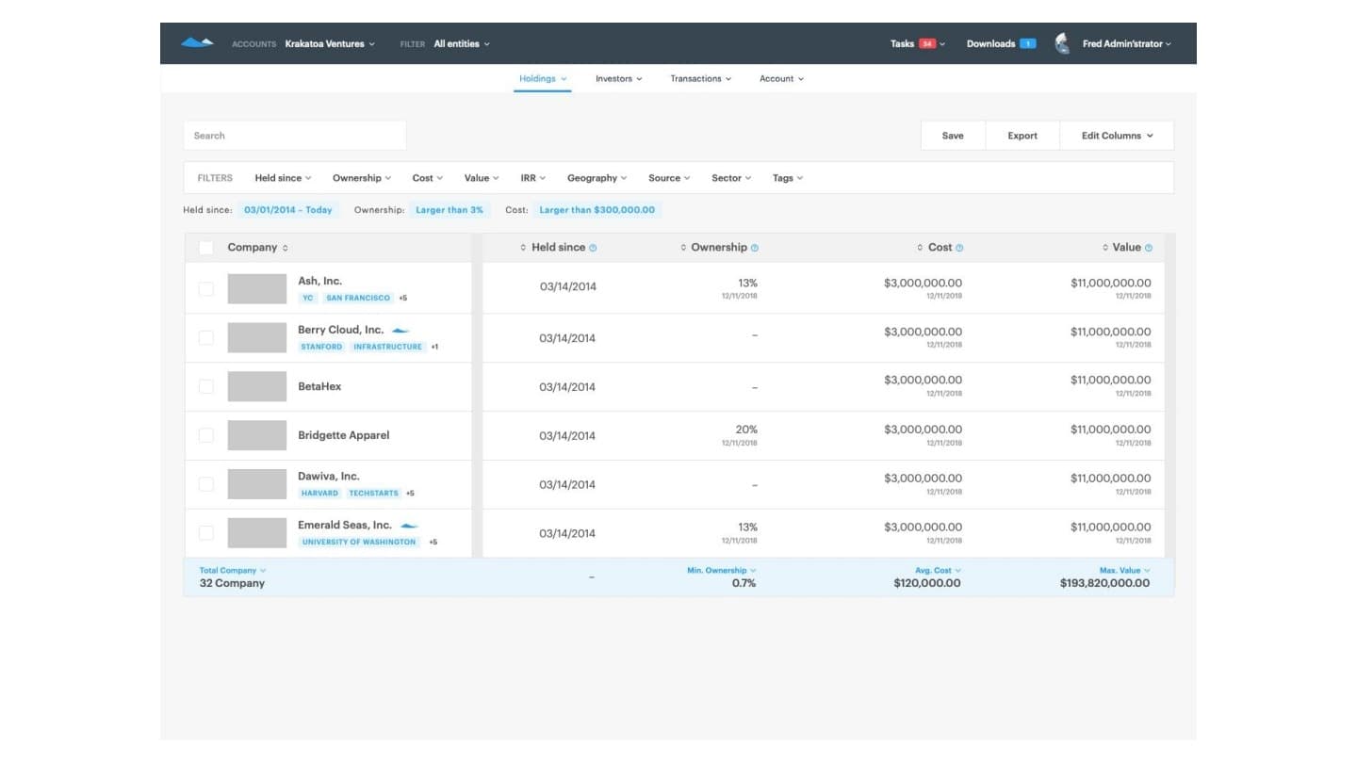Viewport: 1357px width, 763px height.
Task: Click mountain icon next to Emerald Seas
Action: pyautogui.click(x=409, y=526)
